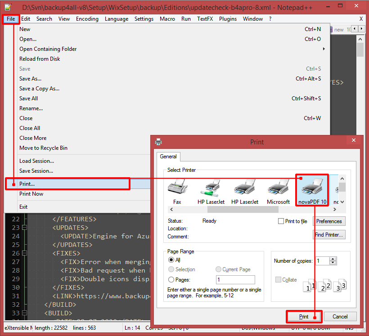Click the Print button in dialog
The image size is (369, 336).
(x=304, y=317)
